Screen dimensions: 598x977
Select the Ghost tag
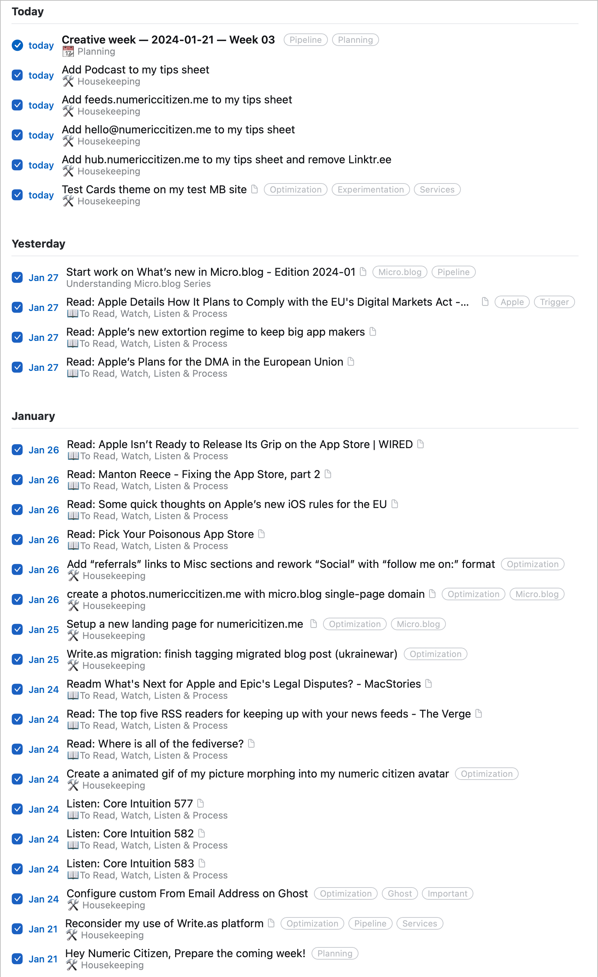pos(400,894)
